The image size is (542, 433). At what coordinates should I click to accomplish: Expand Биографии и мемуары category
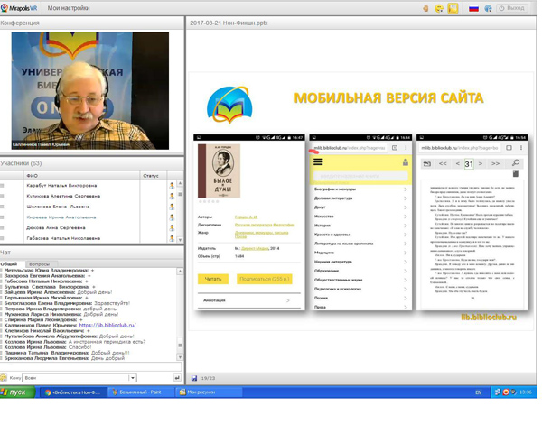(360, 189)
